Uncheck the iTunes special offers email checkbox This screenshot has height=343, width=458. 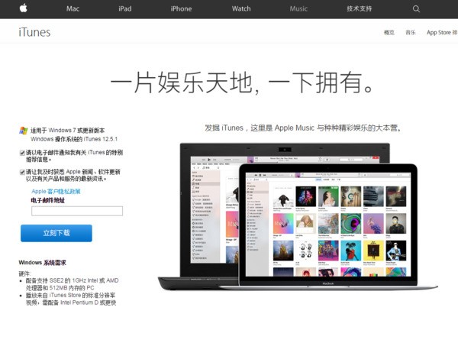click(x=22, y=153)
